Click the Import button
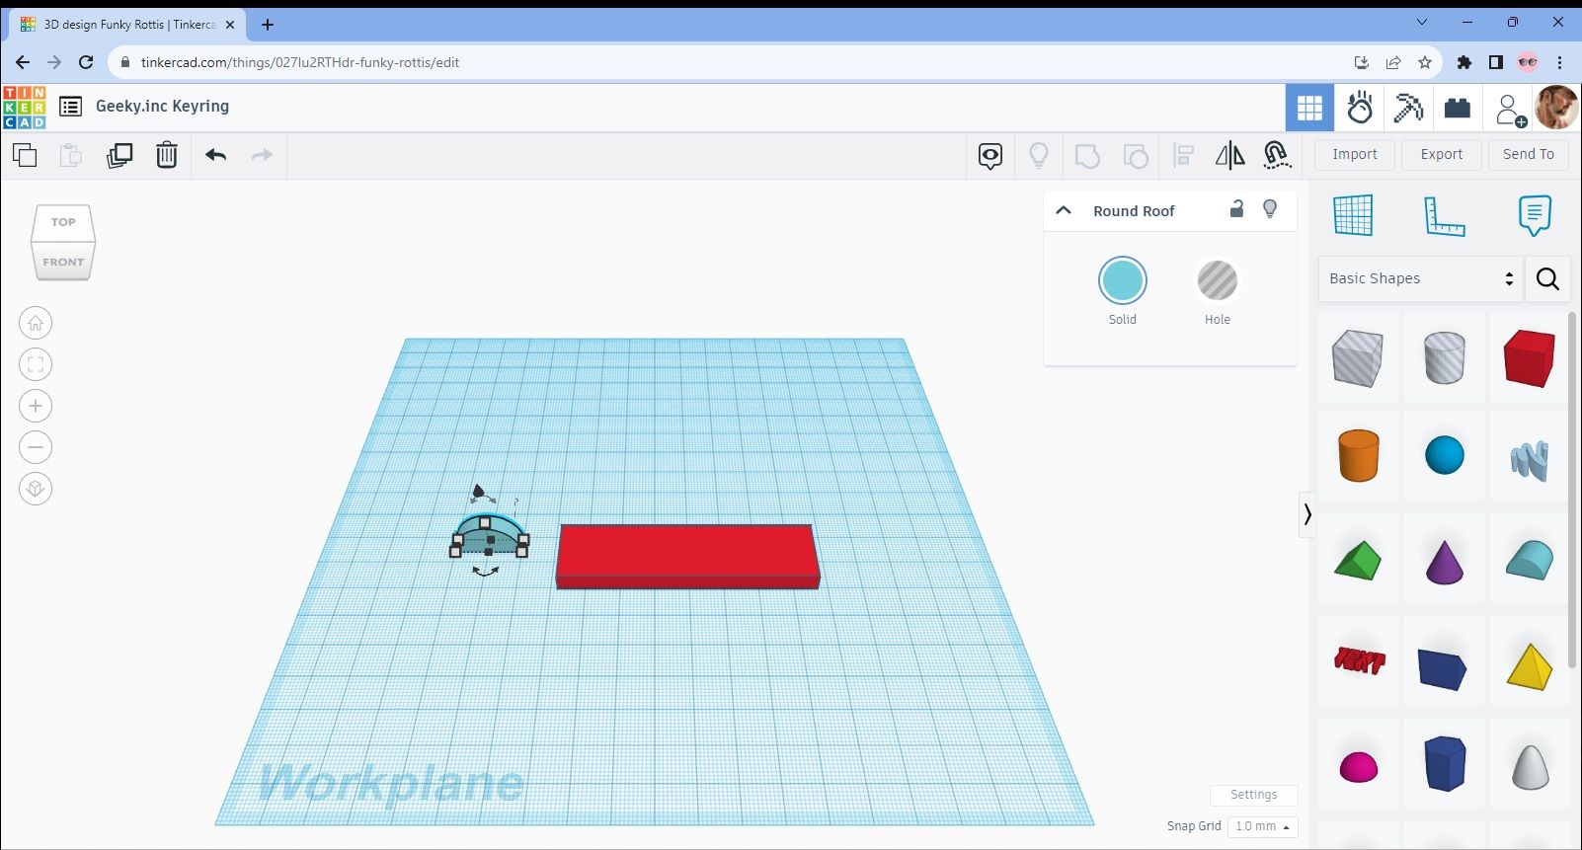The height and width of the screenshot is (850, 1582). click(x=1355, y=154)
